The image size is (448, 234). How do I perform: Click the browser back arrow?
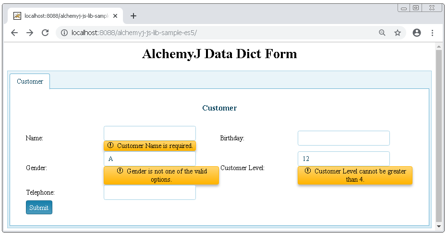(14, 33)
